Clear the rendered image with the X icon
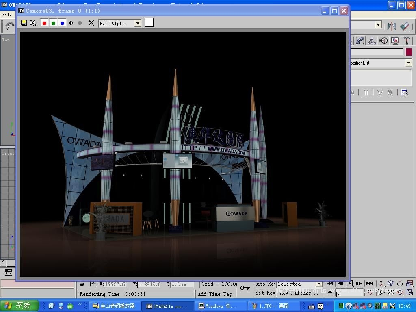Viewport: 416px width, 312px height. [x=91, y=23]
